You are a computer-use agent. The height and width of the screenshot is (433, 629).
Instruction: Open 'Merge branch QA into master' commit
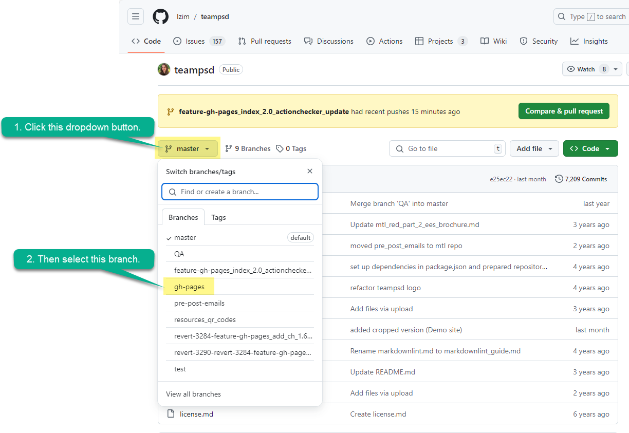click(399, 203)
